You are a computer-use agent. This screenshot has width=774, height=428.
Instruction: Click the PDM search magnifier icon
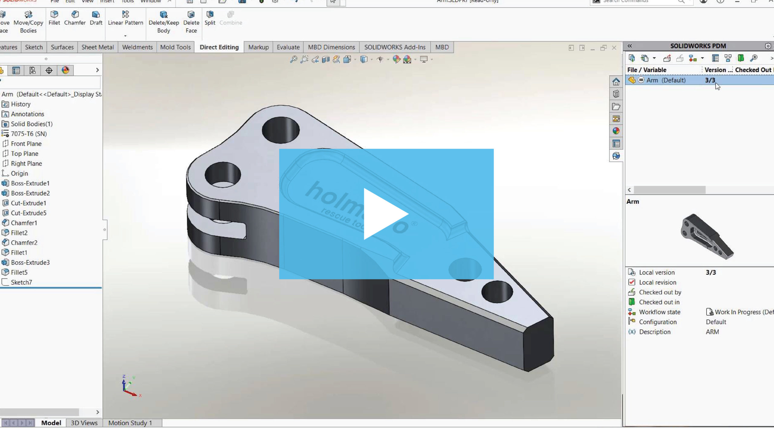[x=754, y=58]
